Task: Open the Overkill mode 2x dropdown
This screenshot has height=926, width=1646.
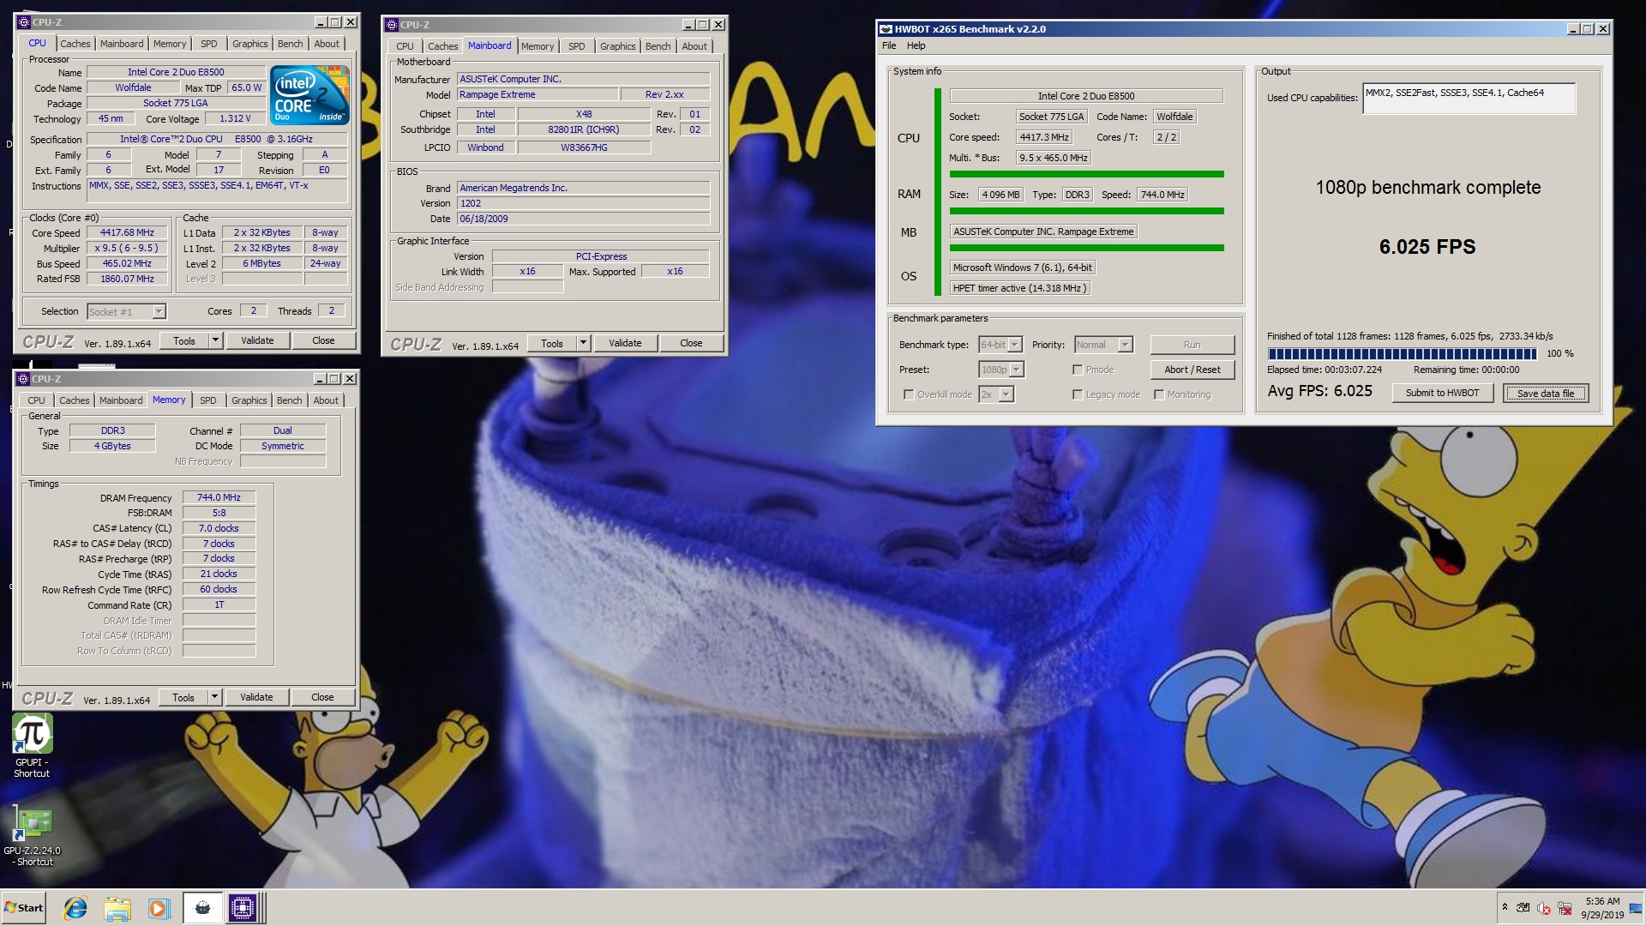Action: [x=996, y=394]
